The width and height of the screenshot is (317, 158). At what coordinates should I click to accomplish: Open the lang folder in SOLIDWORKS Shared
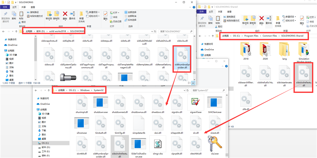coord(284,51)
